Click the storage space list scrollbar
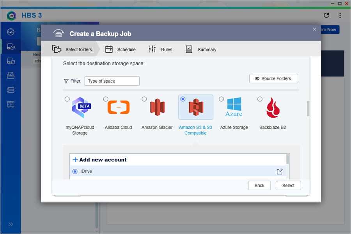This screenshot has width=351, height=234. click(x=308, y=108)
